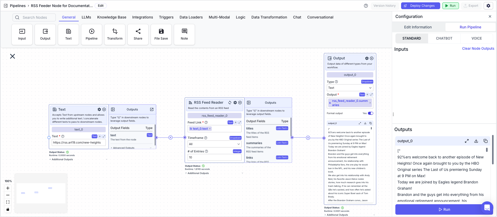Viewport: 497px width, 217px height.
Task: Click Version history button
Action: click(x=384, y=6)
